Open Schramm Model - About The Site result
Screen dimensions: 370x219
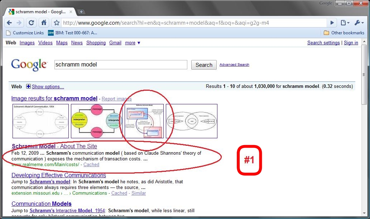coord(54,146)
